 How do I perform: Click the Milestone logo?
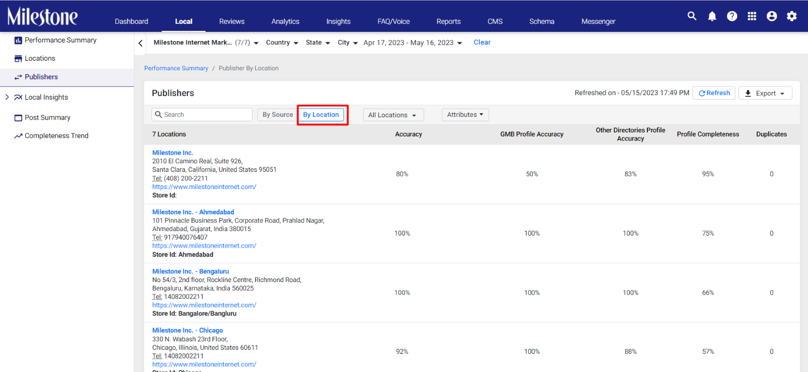click(42, 16)
